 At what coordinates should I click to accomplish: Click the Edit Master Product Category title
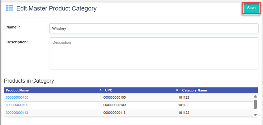click(x=56, y=8)
